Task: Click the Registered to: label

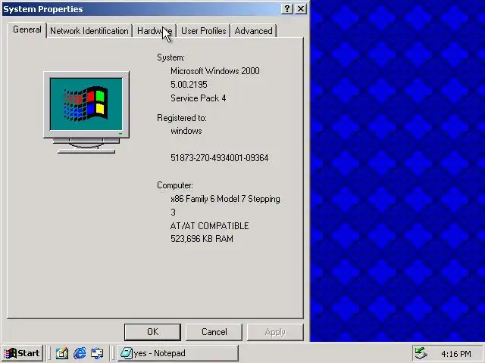Action: [x=182, y=118]
